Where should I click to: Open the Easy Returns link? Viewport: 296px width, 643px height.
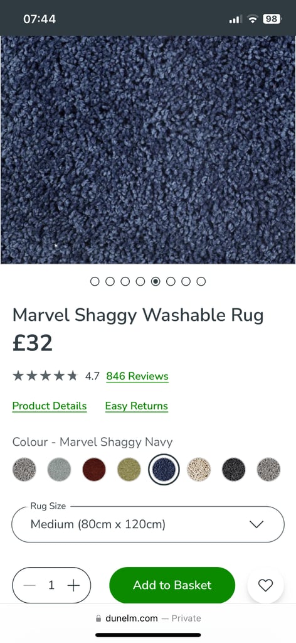pos(136,406)
